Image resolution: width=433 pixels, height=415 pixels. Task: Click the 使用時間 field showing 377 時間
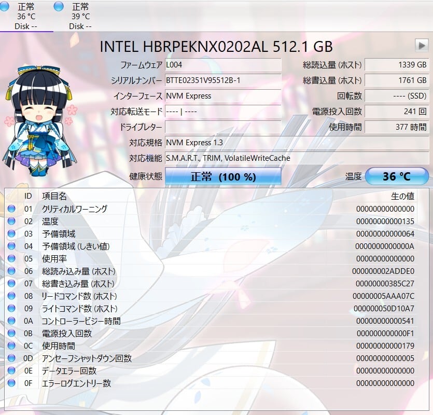[397, 127]
